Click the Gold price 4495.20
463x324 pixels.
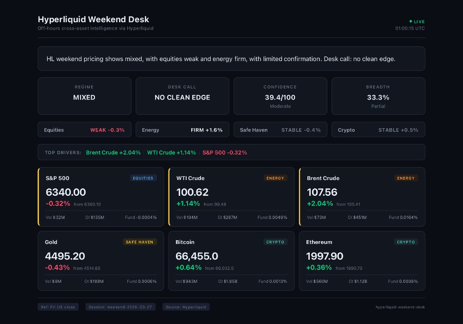click(65, 256)
